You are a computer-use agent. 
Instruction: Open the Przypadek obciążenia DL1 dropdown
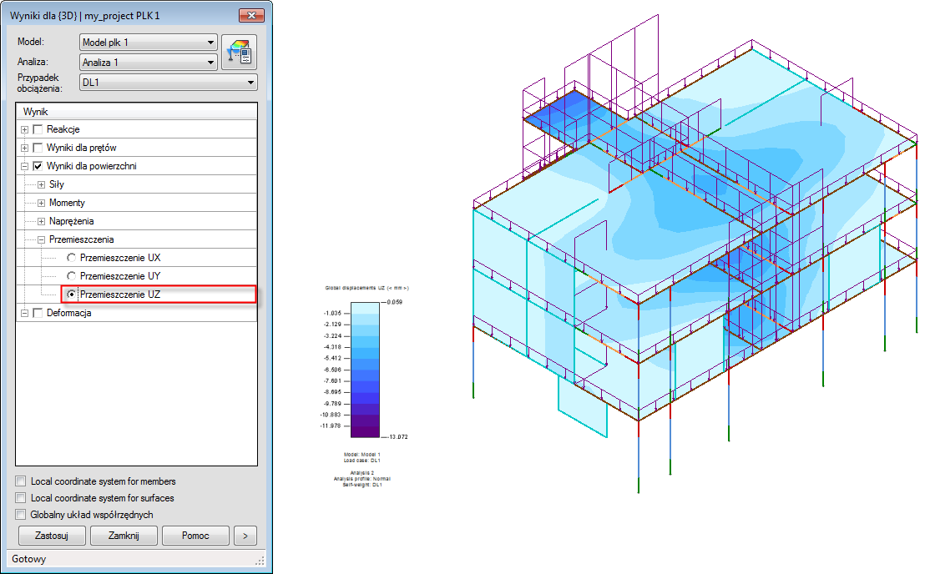169,83
